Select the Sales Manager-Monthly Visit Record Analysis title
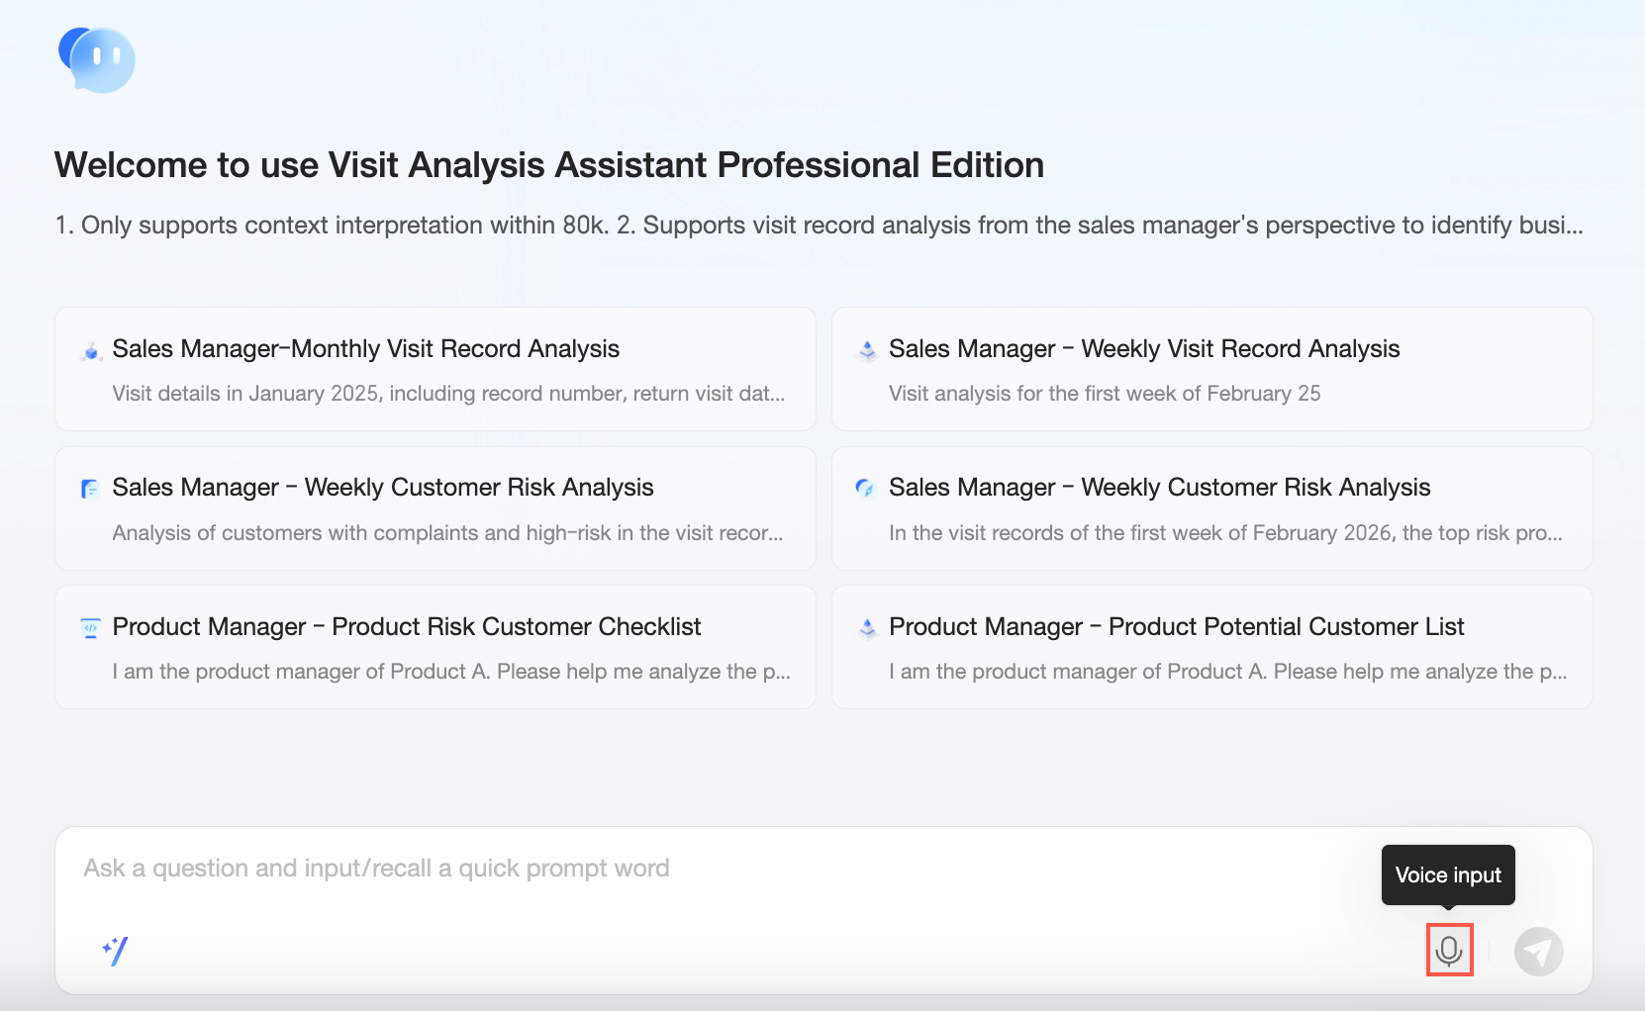 [365, 349]
